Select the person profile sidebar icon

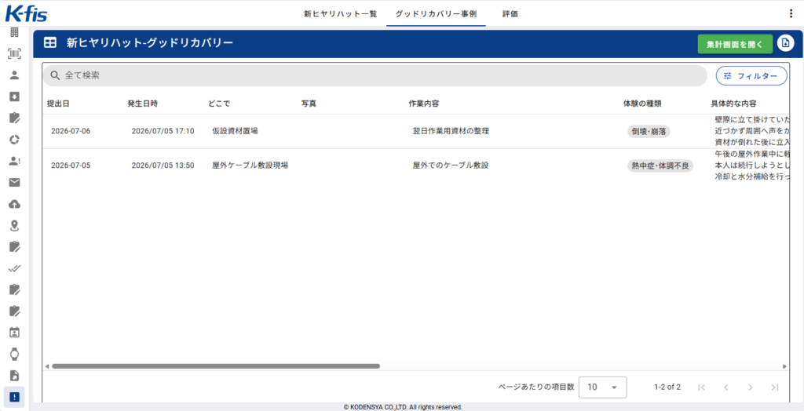[x=14, y=75]
